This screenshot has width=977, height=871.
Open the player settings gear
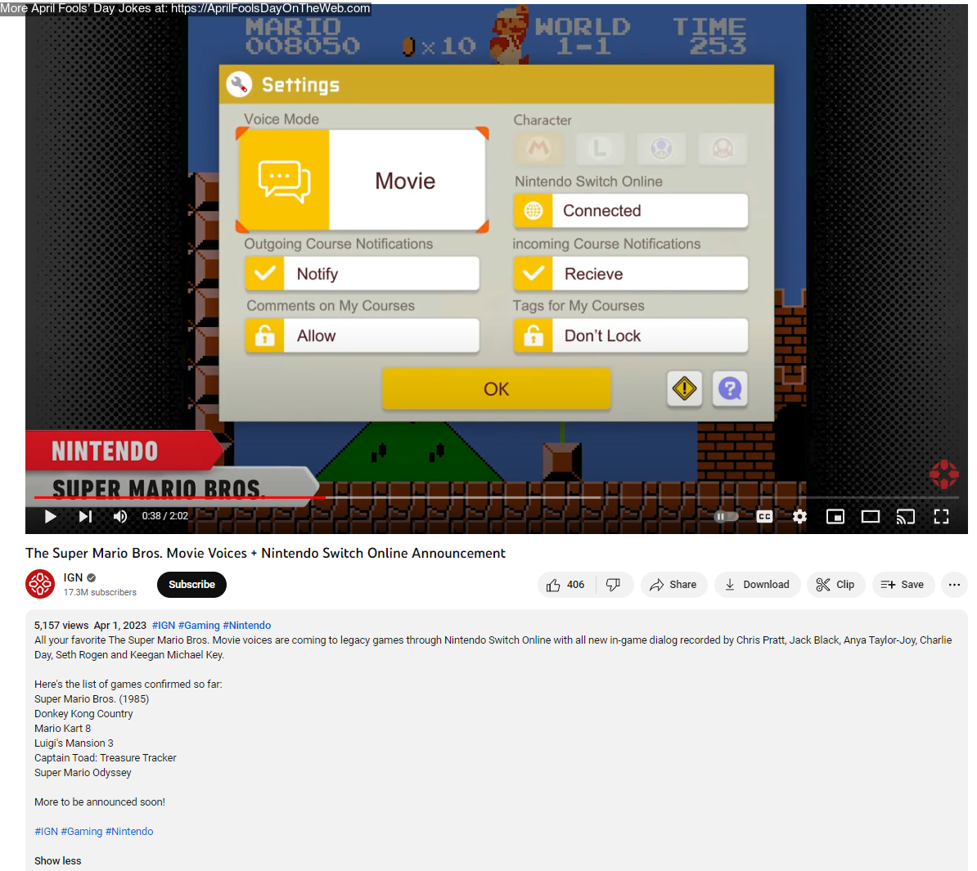(x=799, y=516)
